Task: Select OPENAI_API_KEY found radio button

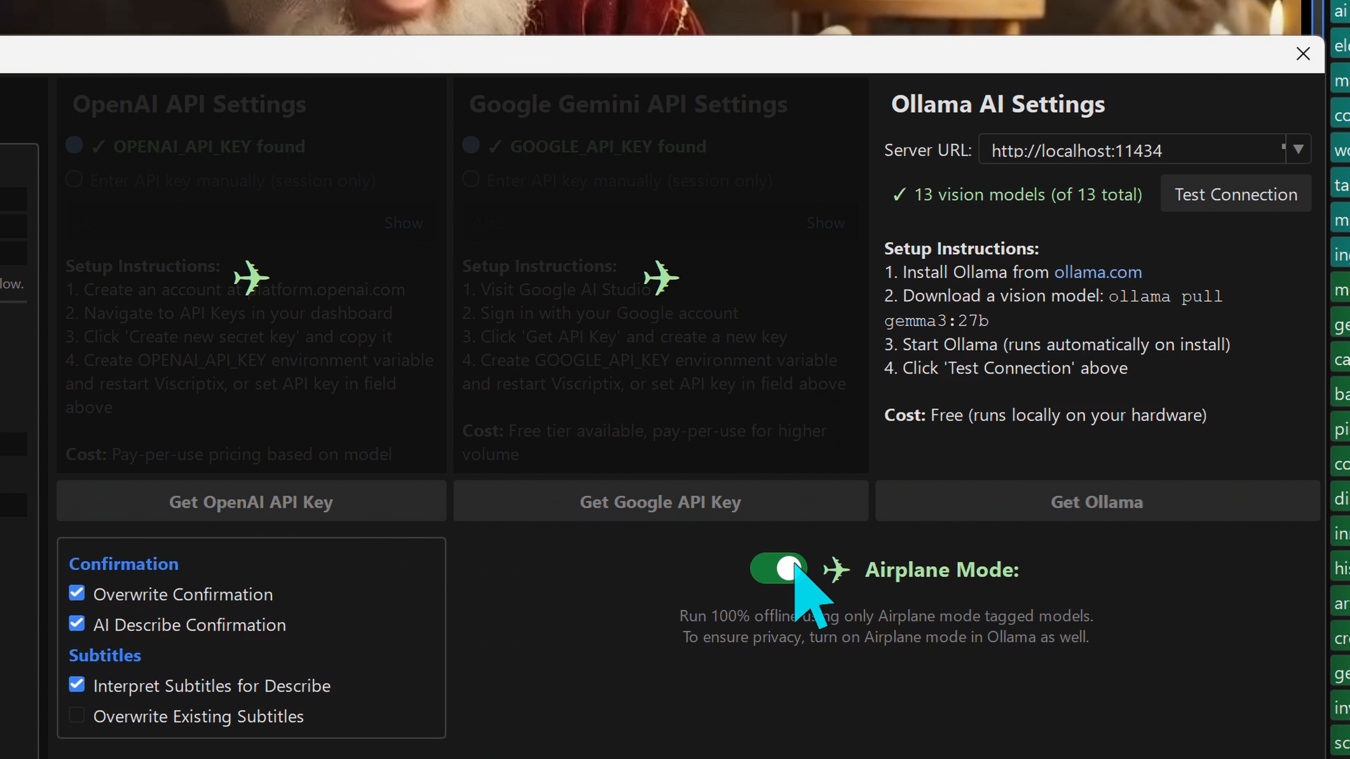Action: coord(75,145)
